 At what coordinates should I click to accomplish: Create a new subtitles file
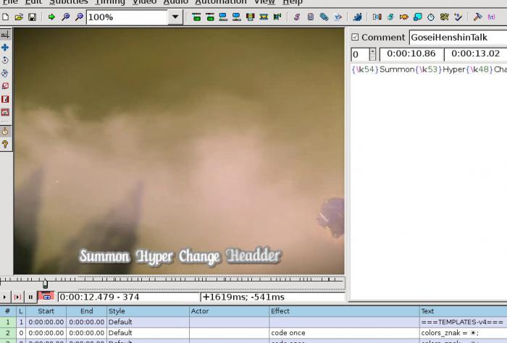6,17
